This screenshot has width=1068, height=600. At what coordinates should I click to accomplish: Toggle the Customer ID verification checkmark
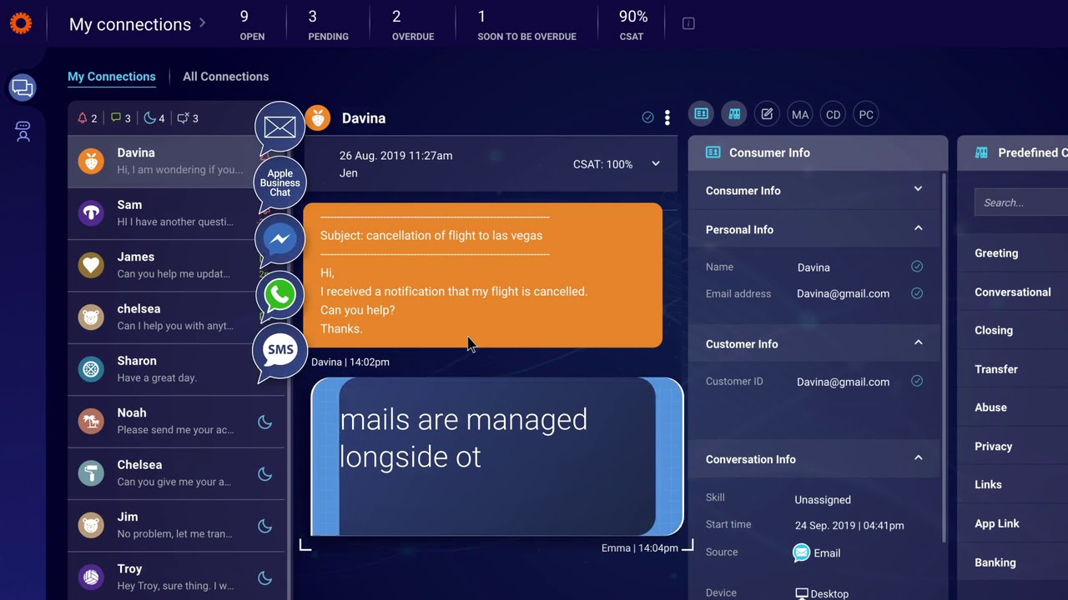pos(917,382)
